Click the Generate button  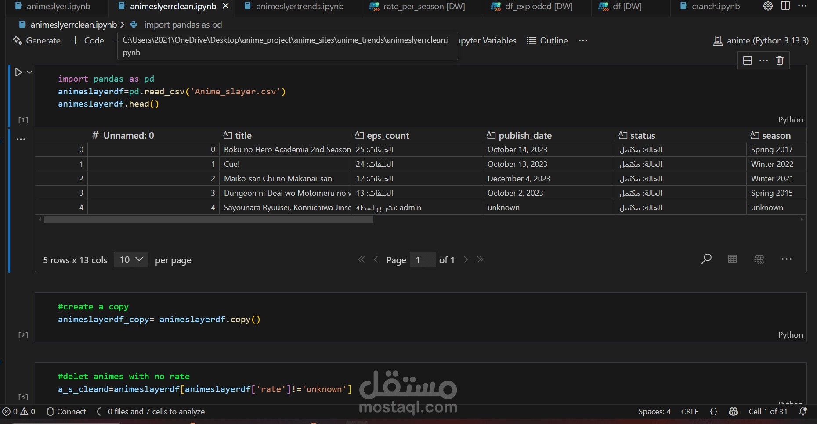tap(36, 40)
